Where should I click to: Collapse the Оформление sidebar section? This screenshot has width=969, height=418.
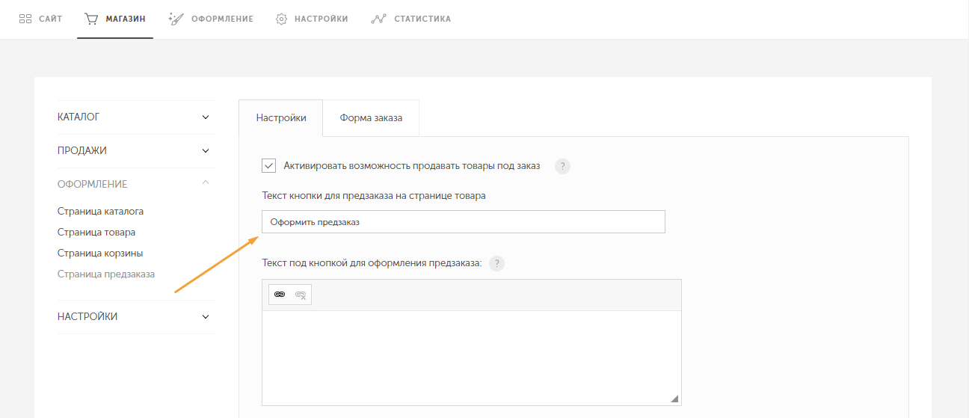click(206, 183)
